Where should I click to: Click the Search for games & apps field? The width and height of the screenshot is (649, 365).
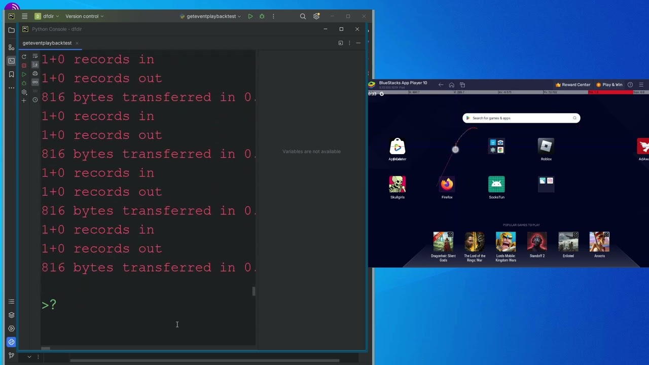521,118
